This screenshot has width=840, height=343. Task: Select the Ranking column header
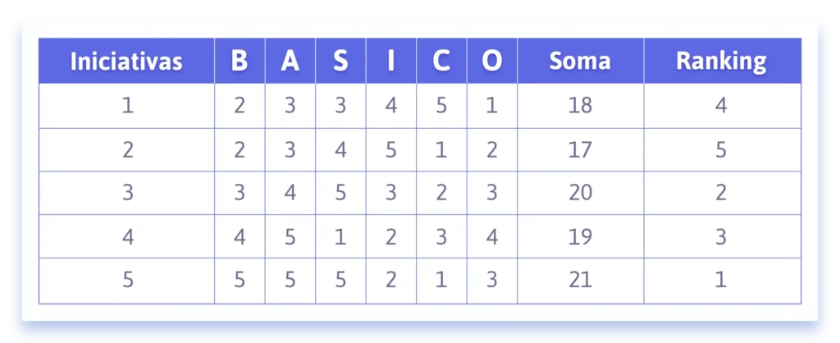click(x=721, y=62)
